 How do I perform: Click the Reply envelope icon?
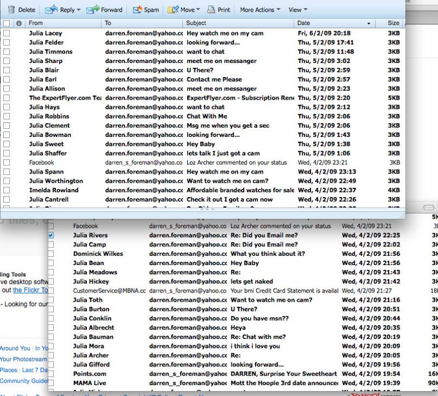(x=51, y=9)
